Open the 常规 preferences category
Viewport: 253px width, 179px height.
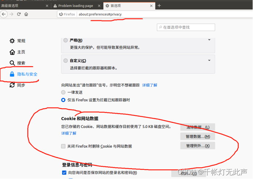coord(17,41)
